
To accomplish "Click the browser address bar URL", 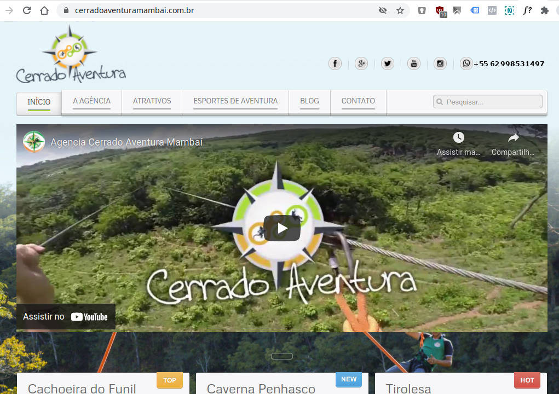I will point(134,10).
